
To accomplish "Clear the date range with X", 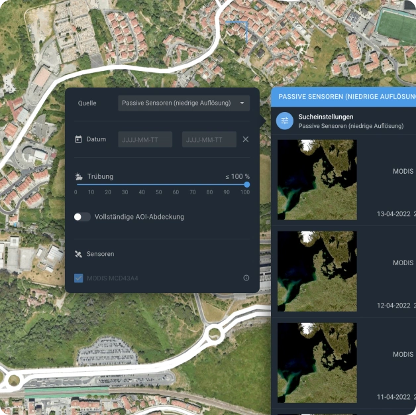I will point(246,139).
